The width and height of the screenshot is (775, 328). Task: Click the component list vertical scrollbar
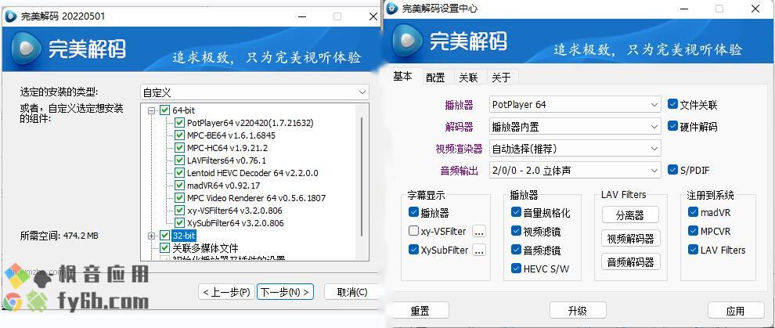362,176
